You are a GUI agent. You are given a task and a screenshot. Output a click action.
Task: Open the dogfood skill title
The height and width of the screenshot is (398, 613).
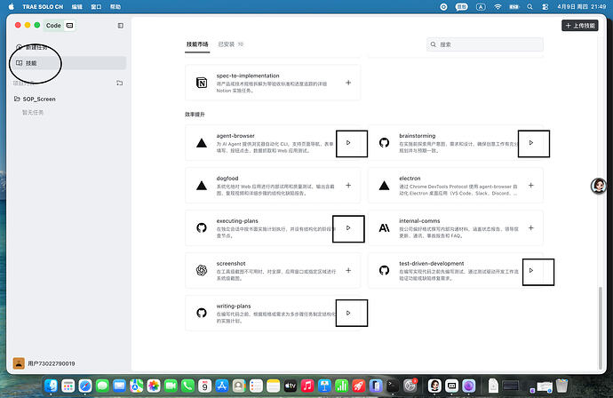coord(227,179)
